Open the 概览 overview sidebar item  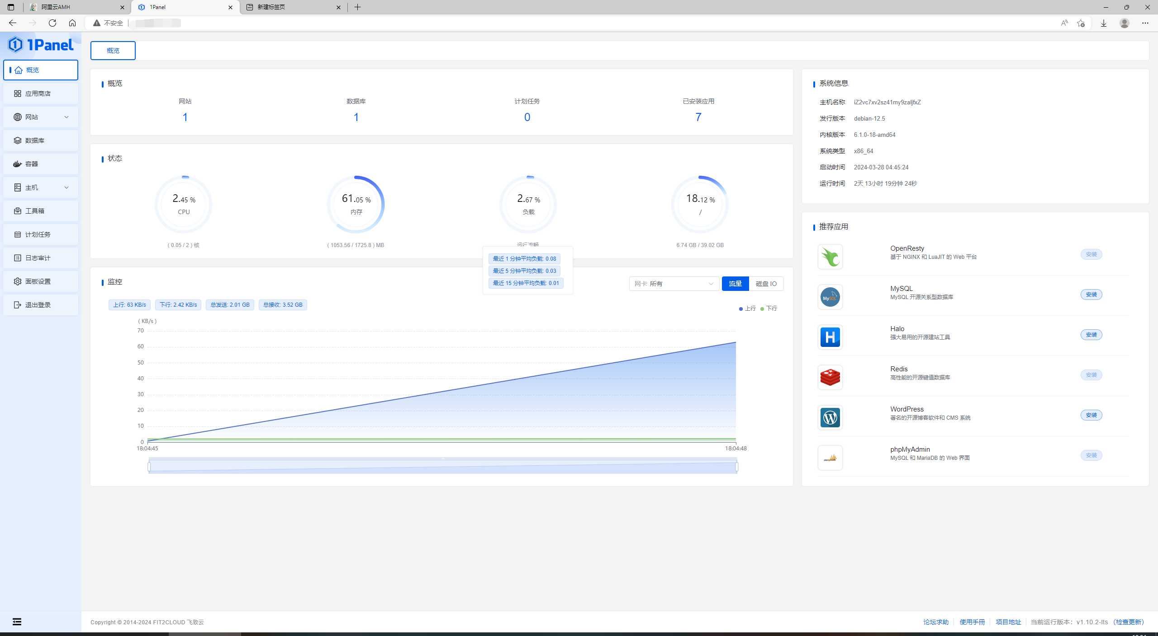[x=41, y=70]
